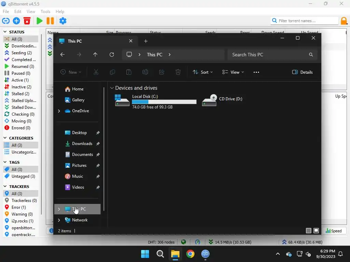
Task: Click the three-dots See more button
Action: (x=256, y=72)
